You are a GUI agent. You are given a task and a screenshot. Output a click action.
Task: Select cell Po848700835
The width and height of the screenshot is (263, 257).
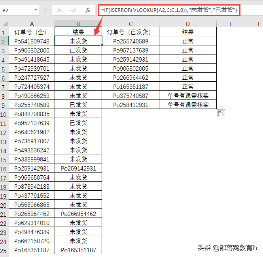pos(32,114)
